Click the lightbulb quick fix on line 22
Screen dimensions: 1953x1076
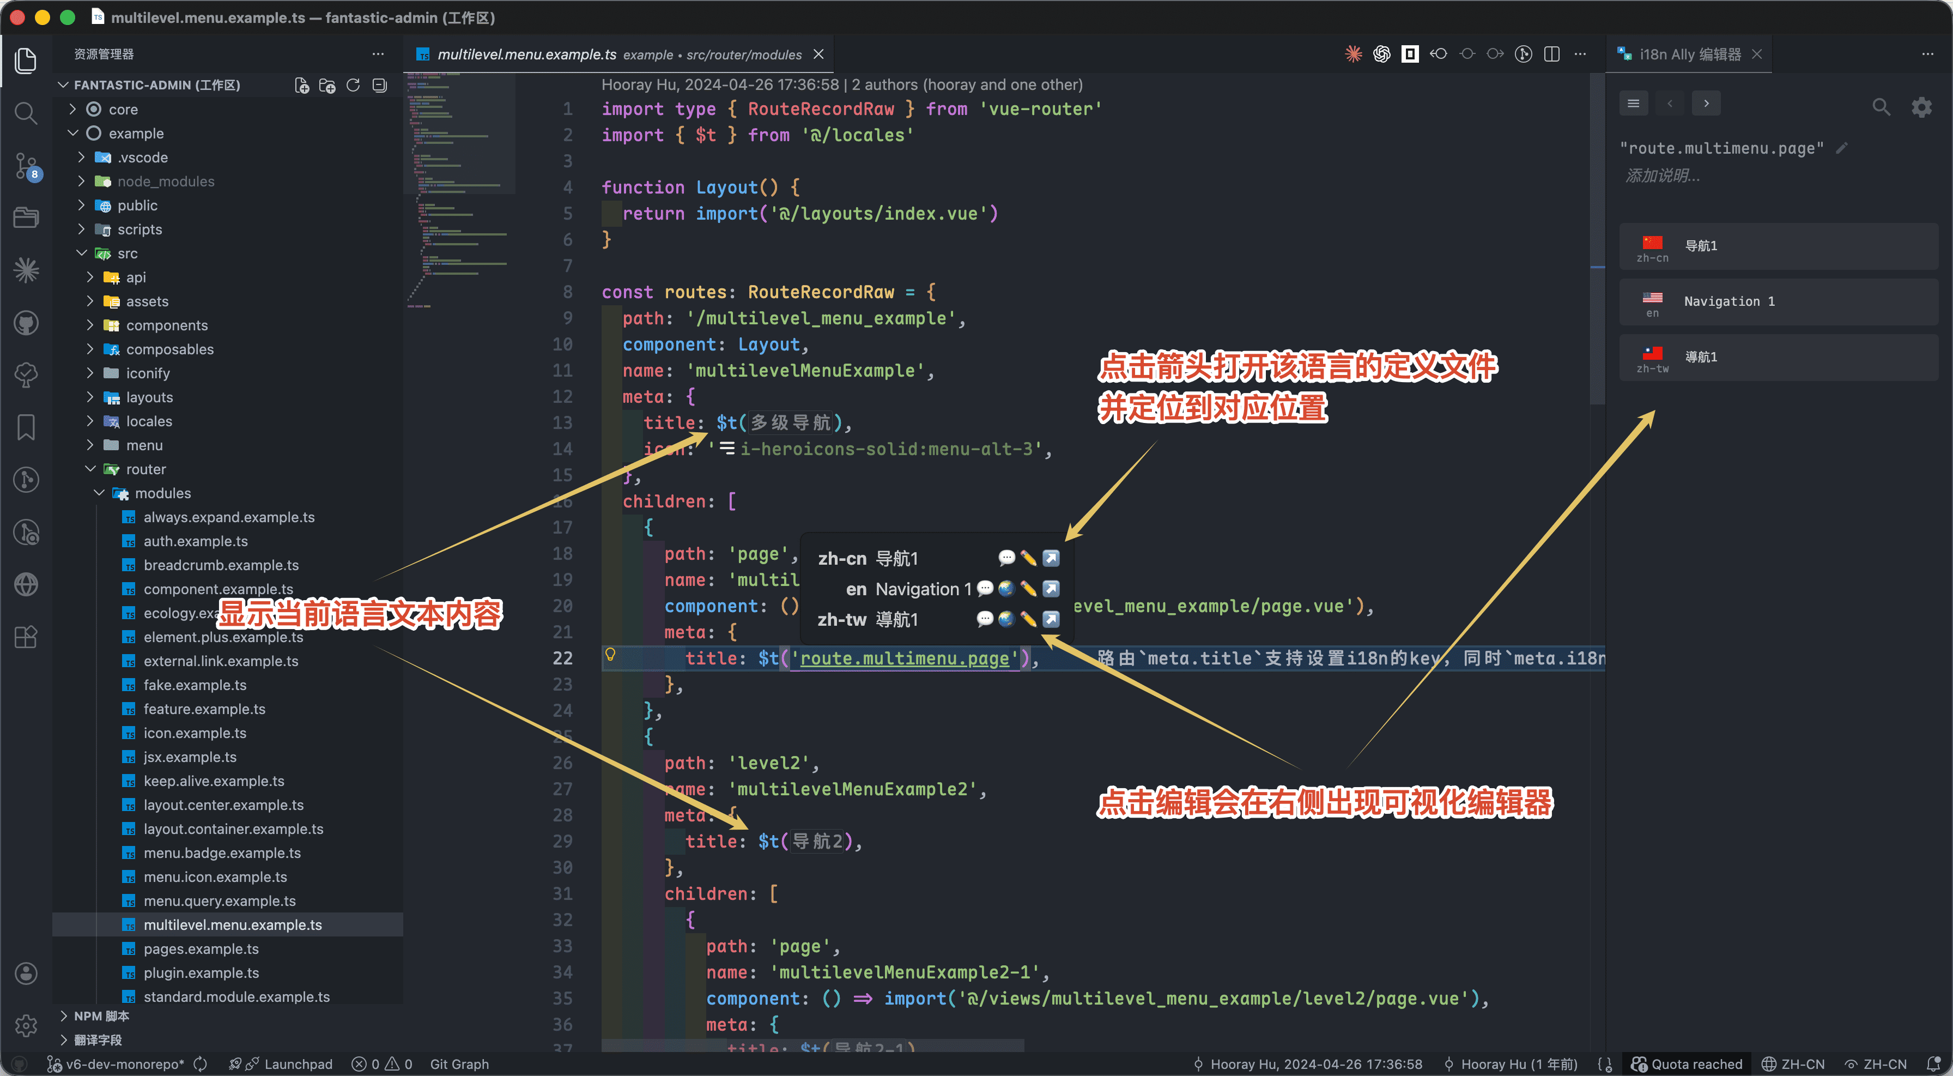pos(610,655)
